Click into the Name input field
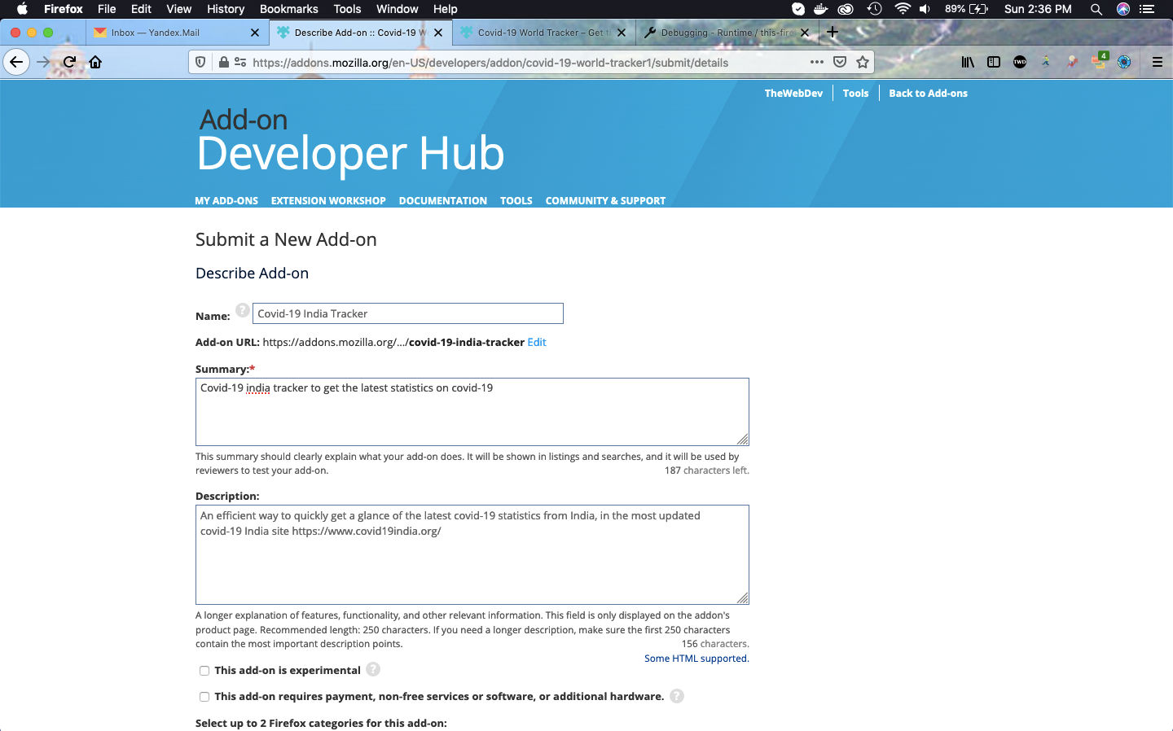Image resolution: width=1173 pixels, height=731 pixels. pyautogui.click(x=407, y=313)
